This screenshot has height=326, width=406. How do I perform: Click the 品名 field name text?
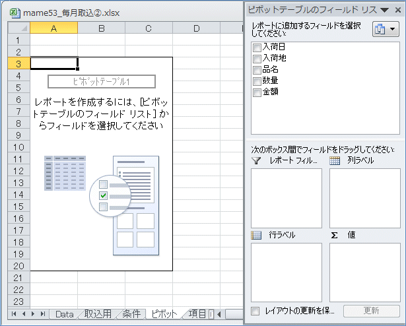pos(270,69)
